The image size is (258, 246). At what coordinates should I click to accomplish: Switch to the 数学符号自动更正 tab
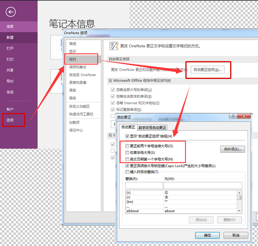[152, 128]
